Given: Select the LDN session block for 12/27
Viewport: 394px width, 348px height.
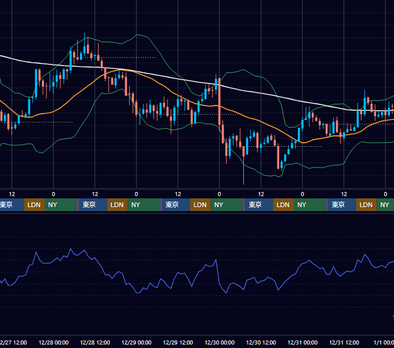Looking at the screenshot, I should pyautogui.click(x=34, y=205).
